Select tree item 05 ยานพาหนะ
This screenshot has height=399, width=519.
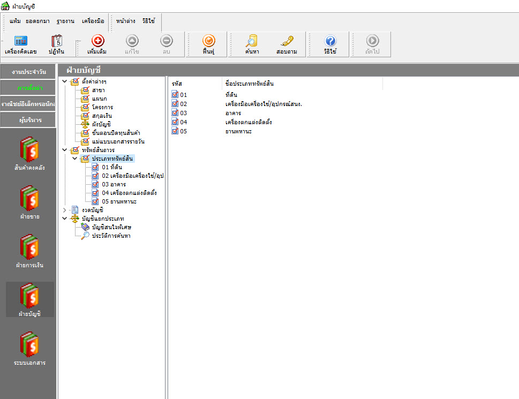[x=119, y=201]
